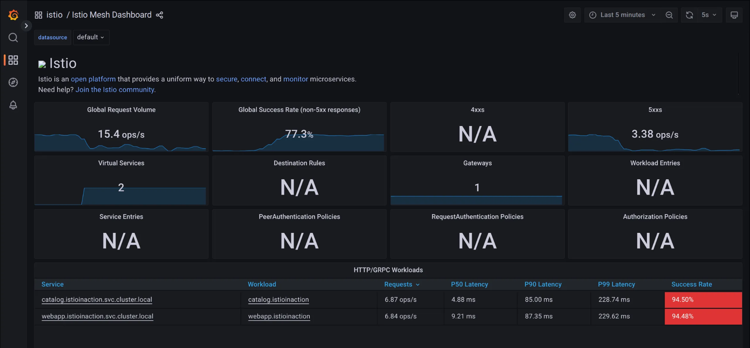Open the Explore compass icon

coord(13,82)
